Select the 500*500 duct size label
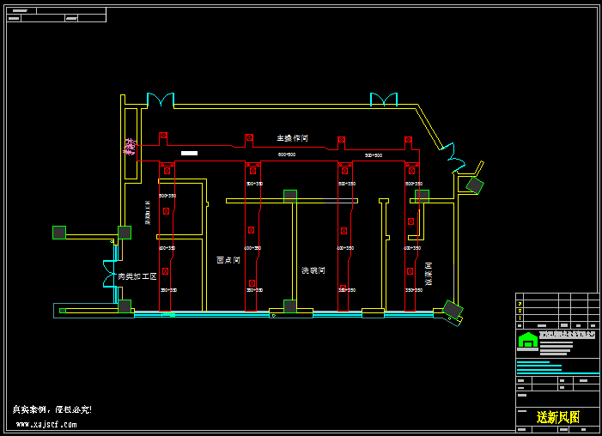This screenshot has width=602, height=436. 374,155
